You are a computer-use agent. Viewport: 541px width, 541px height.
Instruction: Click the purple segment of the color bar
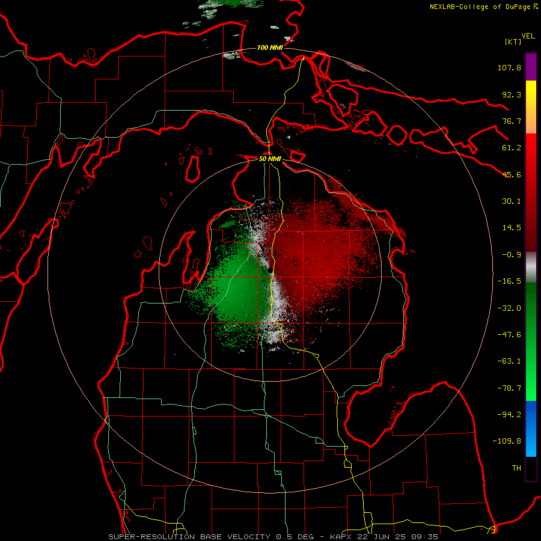click(531, 67)
